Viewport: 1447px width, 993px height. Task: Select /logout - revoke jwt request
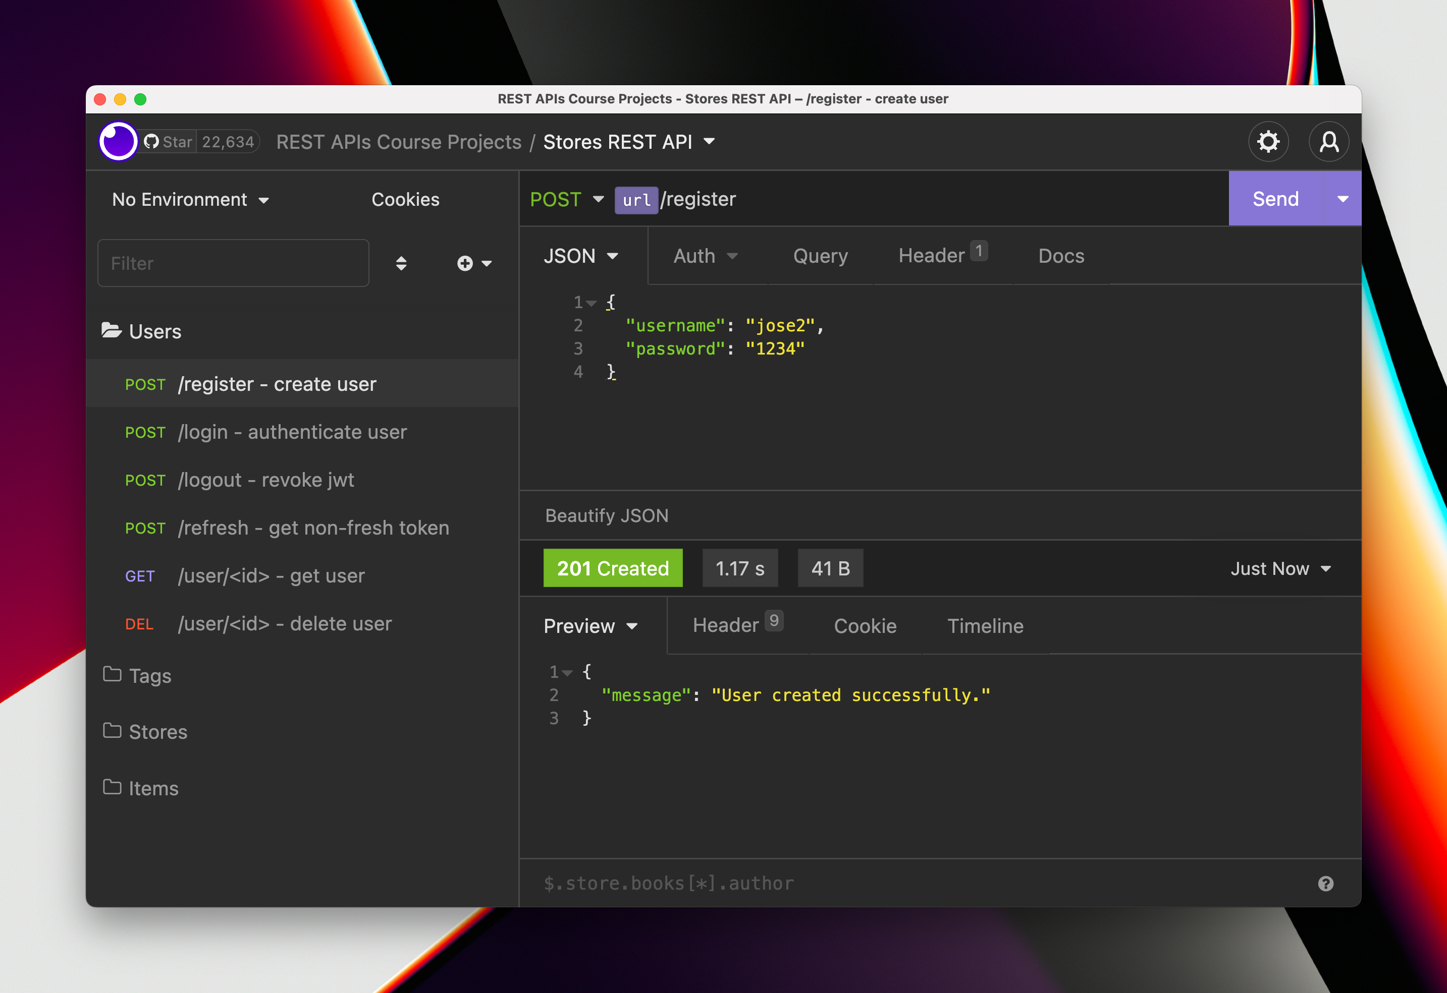tap(303, 480)
